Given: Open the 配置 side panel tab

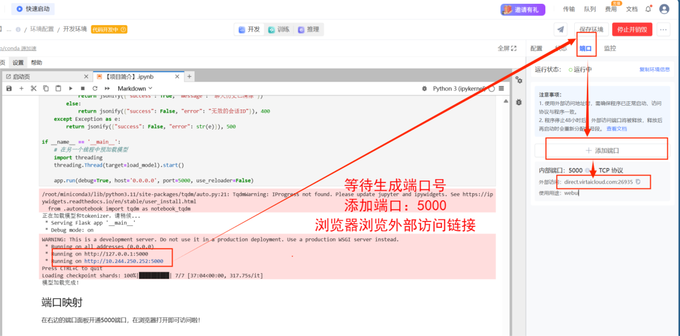Looking at the screenshot, I should 536,48.
